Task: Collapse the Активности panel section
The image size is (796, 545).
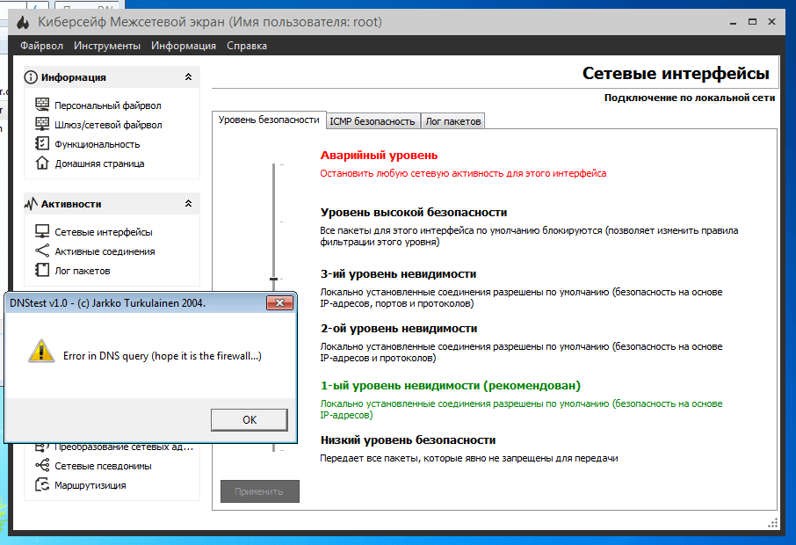Action: point(188,204)
